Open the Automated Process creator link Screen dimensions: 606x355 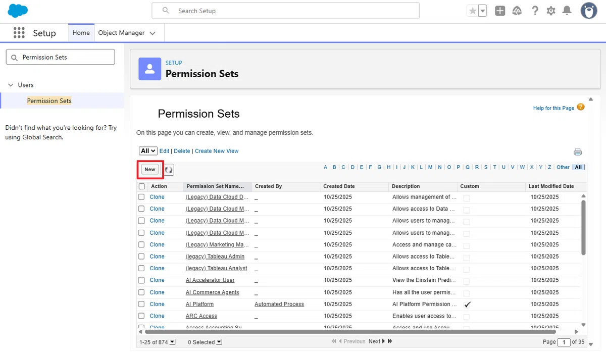(279, 304)
